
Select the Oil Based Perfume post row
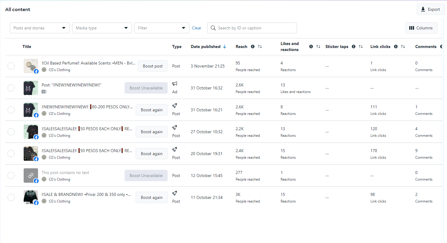pyautogui.click(x=11, y=66)
